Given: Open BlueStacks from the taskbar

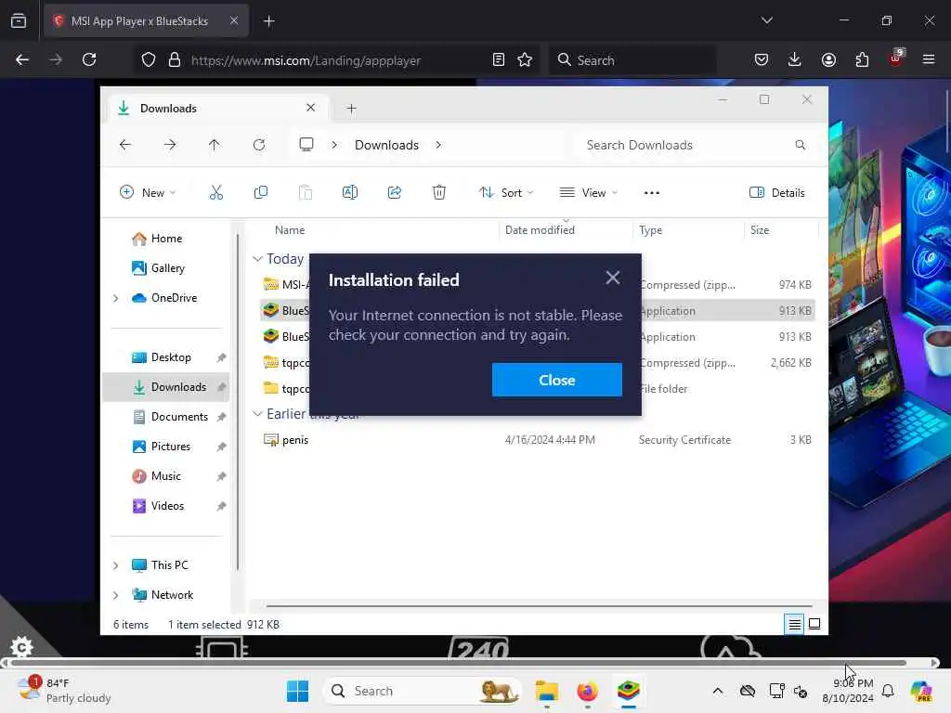Looking at the screenshot, I should coord(629,691).
